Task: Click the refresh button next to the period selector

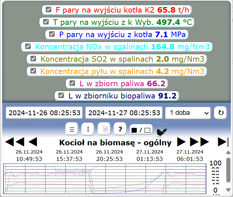Action: point(221,113)
